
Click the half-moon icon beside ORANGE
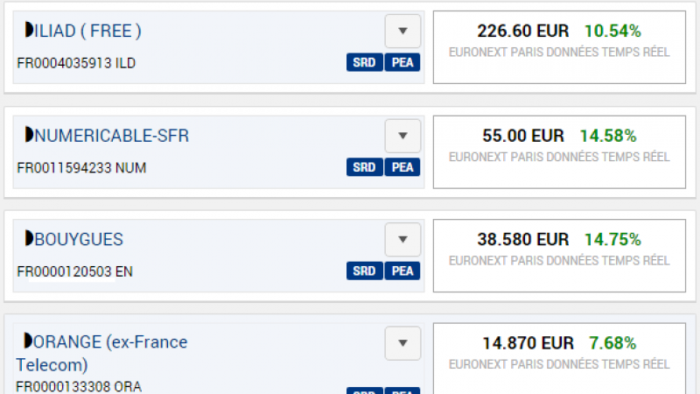(x=29, y=341)
